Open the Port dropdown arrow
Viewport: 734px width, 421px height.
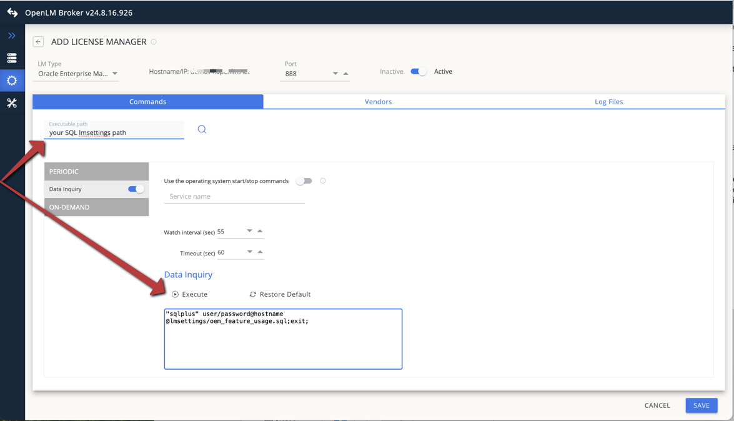pyautogui.click(x=335, y=73)
